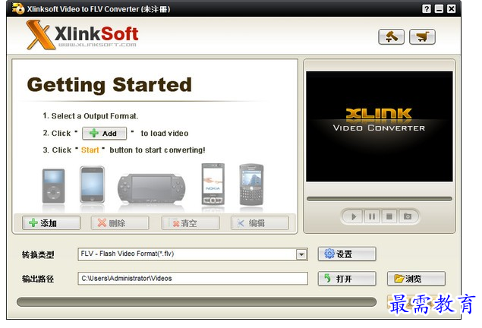
Task: Take a snapshot with the camera button
Action: [408, 216]
